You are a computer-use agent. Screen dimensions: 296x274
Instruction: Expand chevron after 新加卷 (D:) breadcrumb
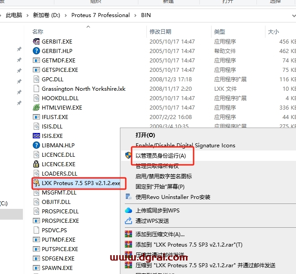66,15
